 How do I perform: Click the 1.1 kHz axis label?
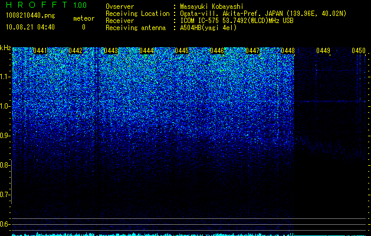click(x=5, y=77)
